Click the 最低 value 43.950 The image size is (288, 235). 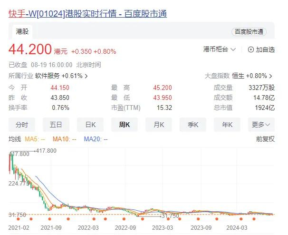pyautogui.click(x=163, y=98)
